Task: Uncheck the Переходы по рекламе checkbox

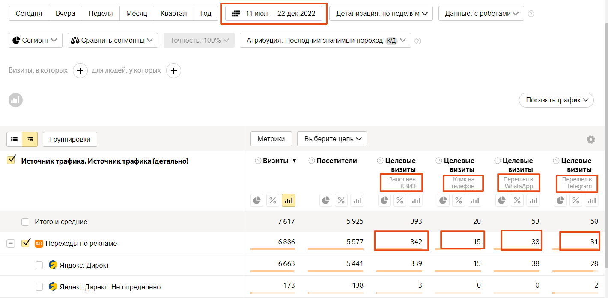Action: (26, 243)
